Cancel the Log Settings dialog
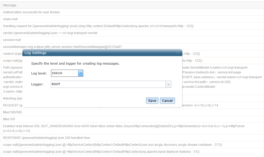This screenshot has width=264, height=157. pos(167,101)
